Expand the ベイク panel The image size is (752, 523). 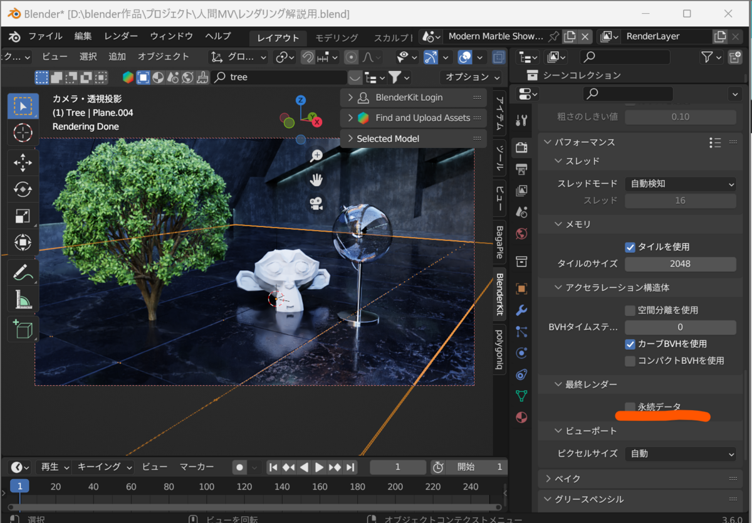click(x=568, y=478)
